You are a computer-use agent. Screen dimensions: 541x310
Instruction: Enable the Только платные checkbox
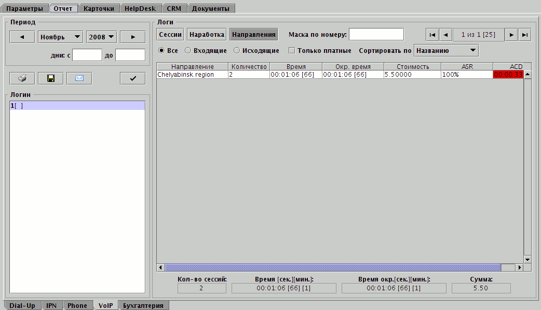click(x=292, y=51)
